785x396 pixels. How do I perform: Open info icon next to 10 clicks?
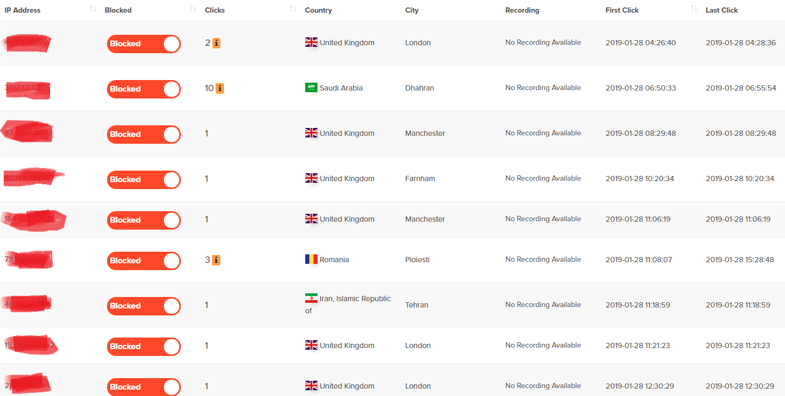click(x=220, y=88)
